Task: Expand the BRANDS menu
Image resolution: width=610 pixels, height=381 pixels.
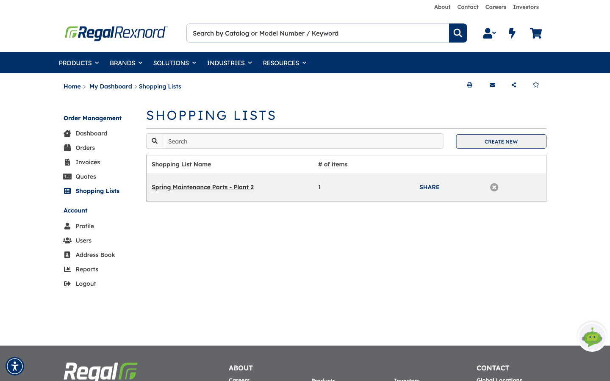Action: click(126, 63)
